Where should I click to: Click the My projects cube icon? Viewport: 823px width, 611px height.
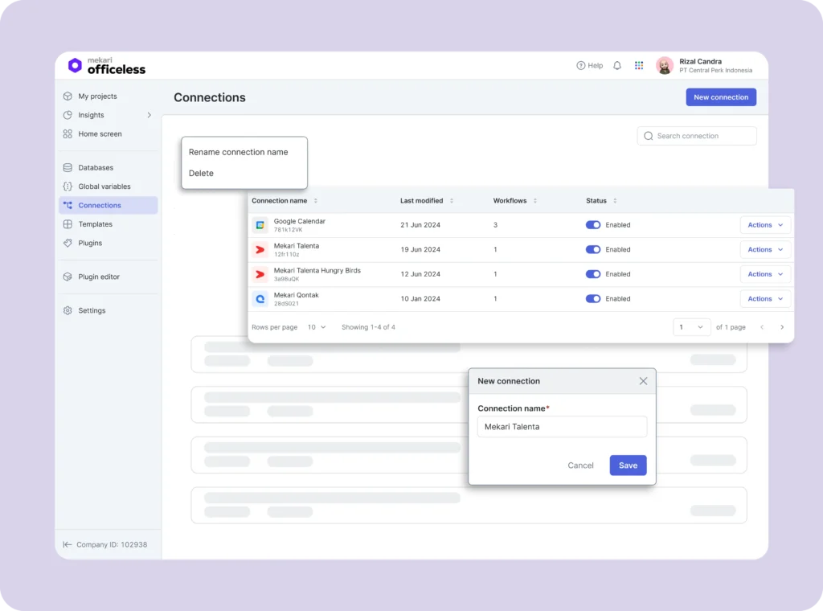pyautogui.click(x=68, y=96)
